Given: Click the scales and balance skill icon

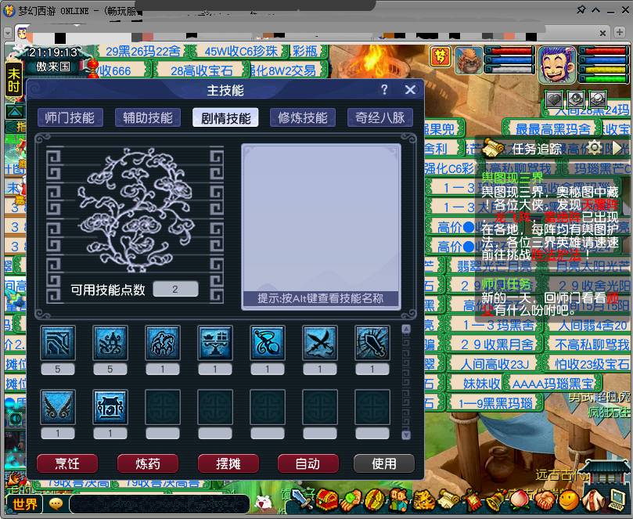Looking at the screenshot, I should click(x=215, y=343).
